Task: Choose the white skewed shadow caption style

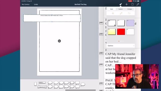Action: pyautogui.click(x=121, y=23)
